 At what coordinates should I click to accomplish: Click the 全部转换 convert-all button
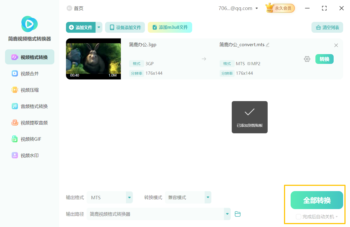[316, 200]
